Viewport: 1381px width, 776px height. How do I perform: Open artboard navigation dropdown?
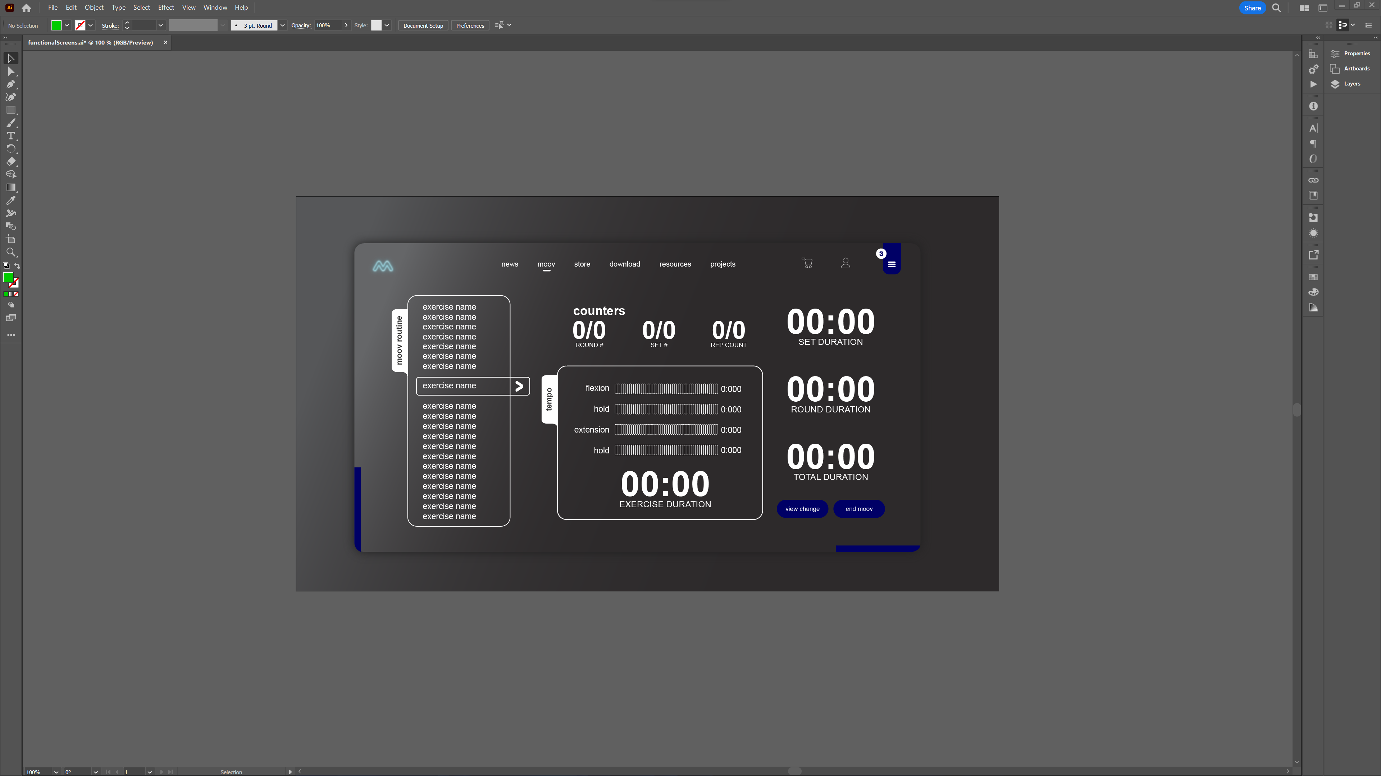click(x=150, y=772)
